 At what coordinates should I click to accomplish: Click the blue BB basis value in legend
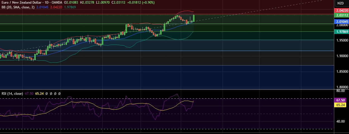coord(42,7)
